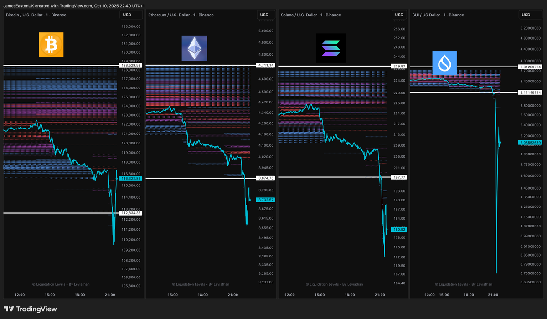Click the Solana logo icon
Screen dimensions: 547x319
point(331,48)
